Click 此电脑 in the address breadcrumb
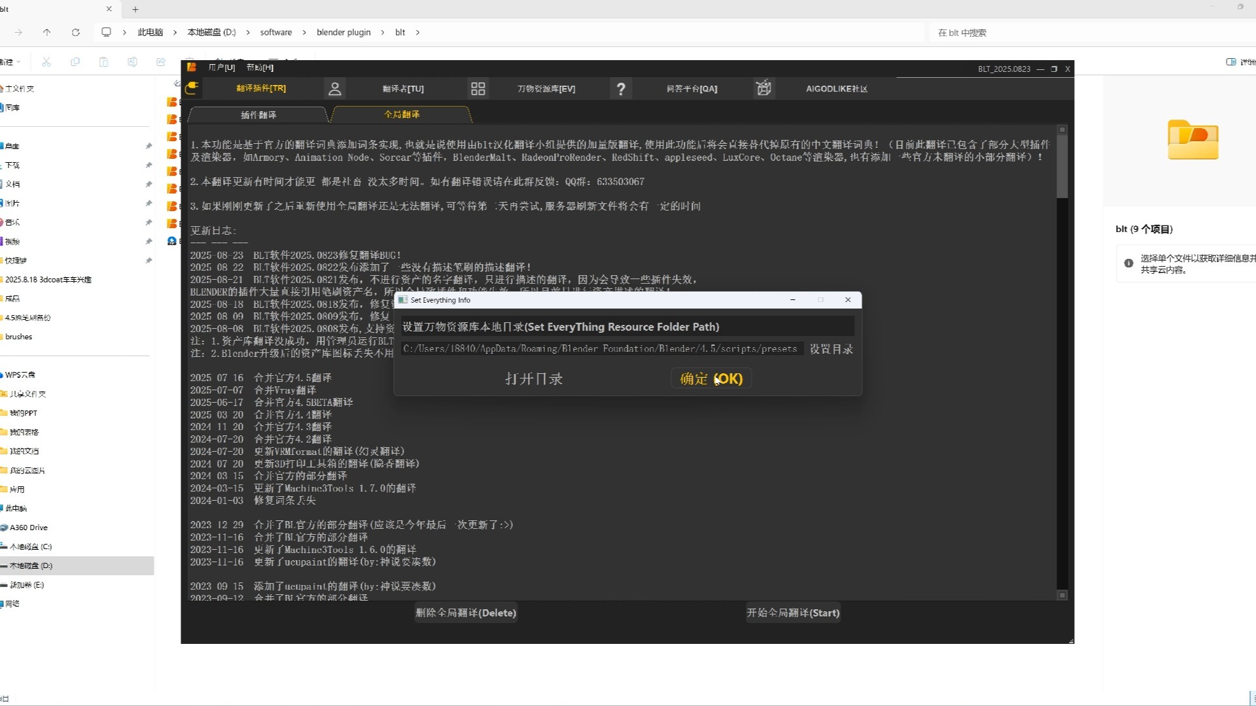Viewport: 1256px width, 706px height. pyautogui.click(x=150, y=32)
